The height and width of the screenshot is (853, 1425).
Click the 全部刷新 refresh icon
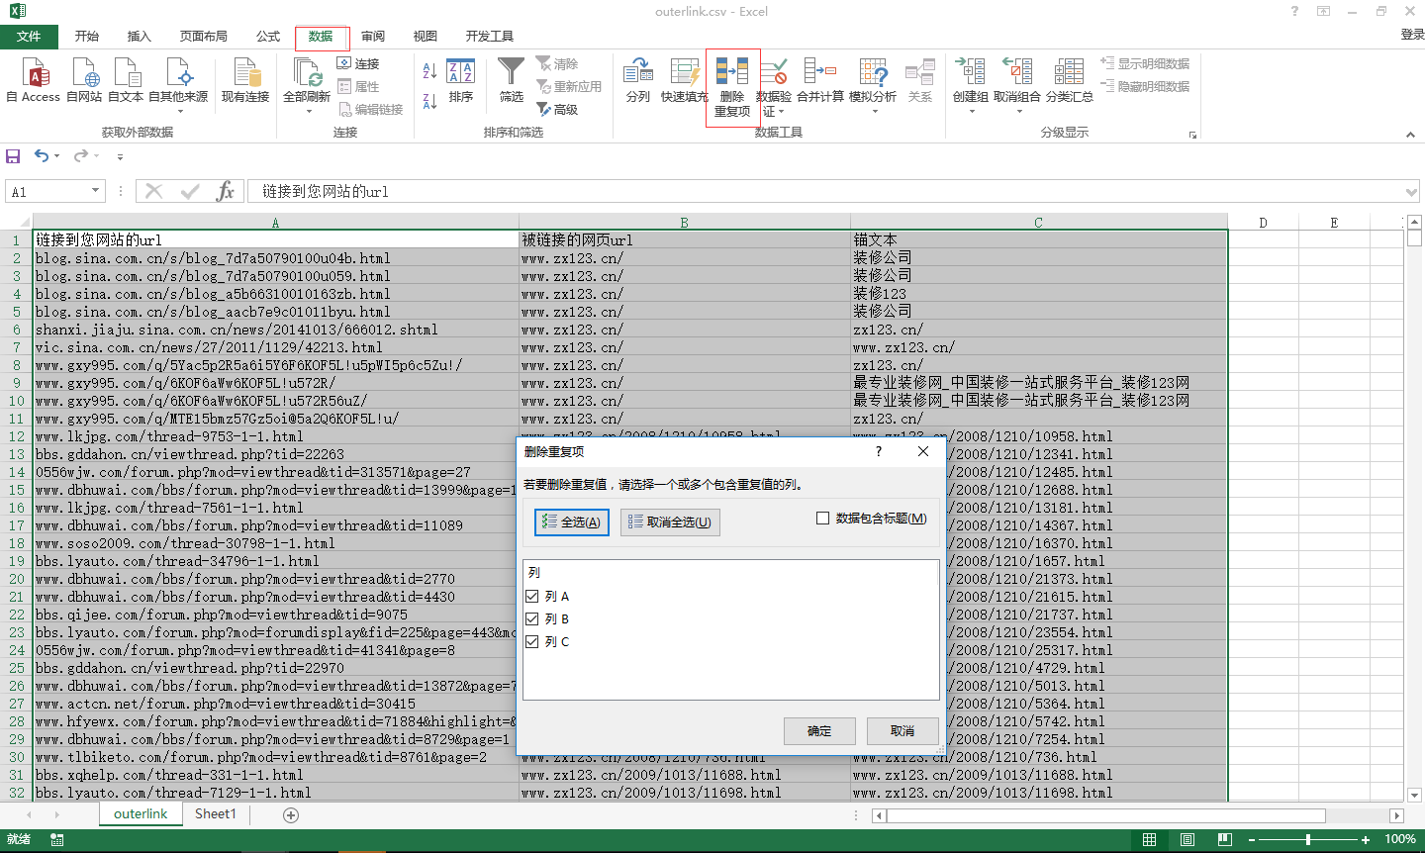click(307, 73)
